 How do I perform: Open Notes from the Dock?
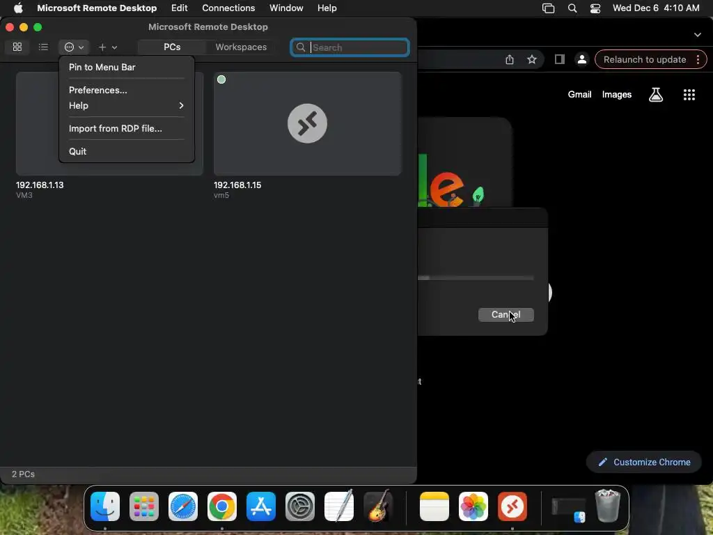(434, 506)
